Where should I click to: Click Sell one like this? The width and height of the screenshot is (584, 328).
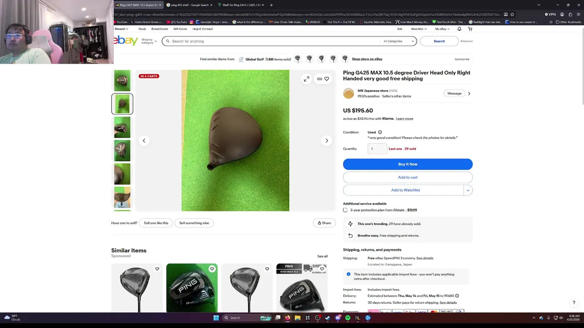[156, 223]
